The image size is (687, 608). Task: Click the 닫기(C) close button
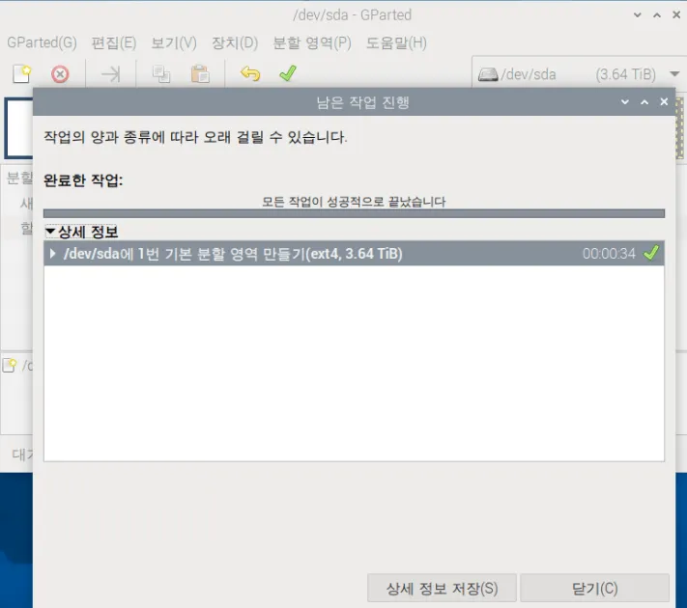pyautogui.click(x=594, y=589)
